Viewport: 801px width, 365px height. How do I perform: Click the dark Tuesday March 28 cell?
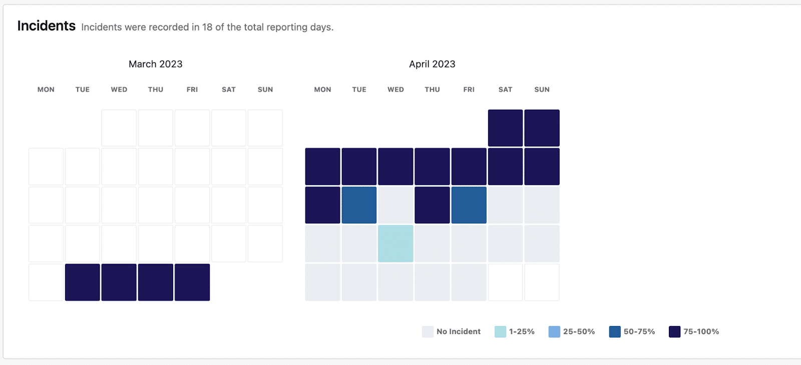pos(83,282)
